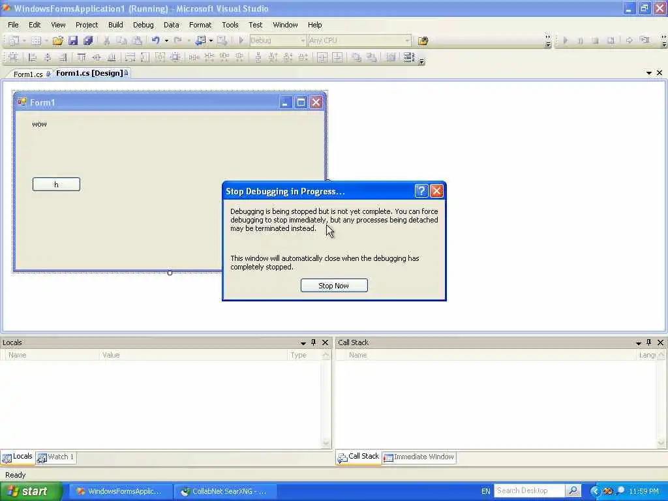Open the Debug solution configuration dropdown

tap(278, 40)
